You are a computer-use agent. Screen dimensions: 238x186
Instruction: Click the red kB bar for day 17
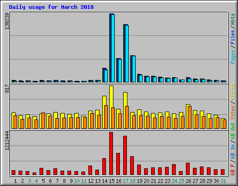(125, 155)
